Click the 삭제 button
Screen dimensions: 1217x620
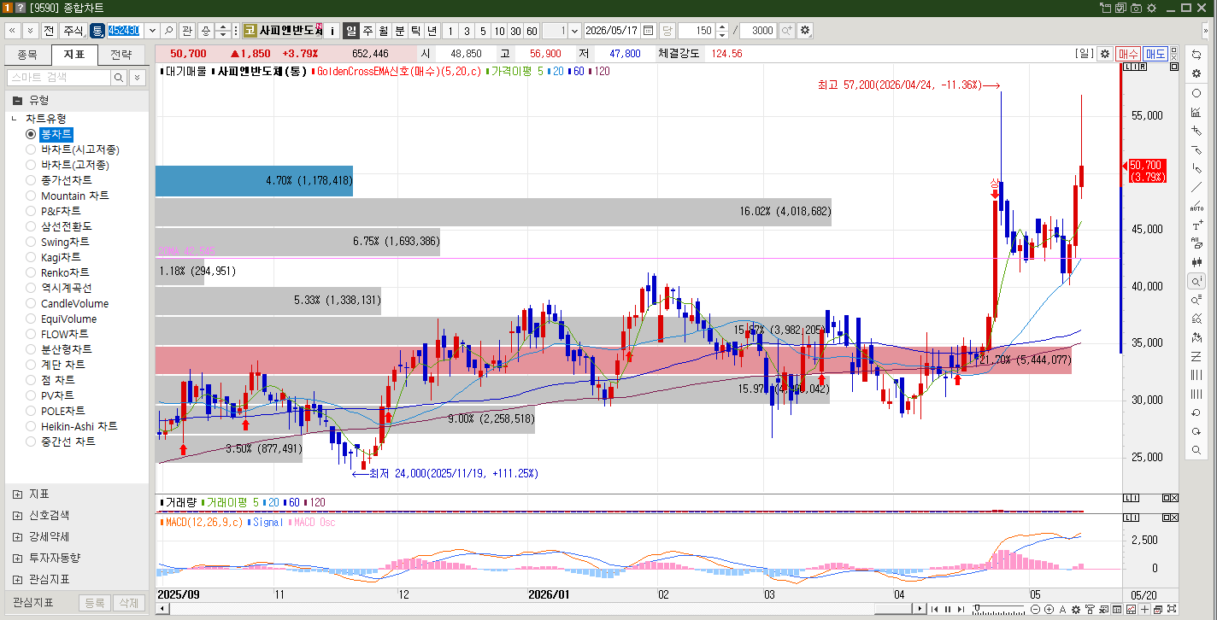(x=128, y=602)
